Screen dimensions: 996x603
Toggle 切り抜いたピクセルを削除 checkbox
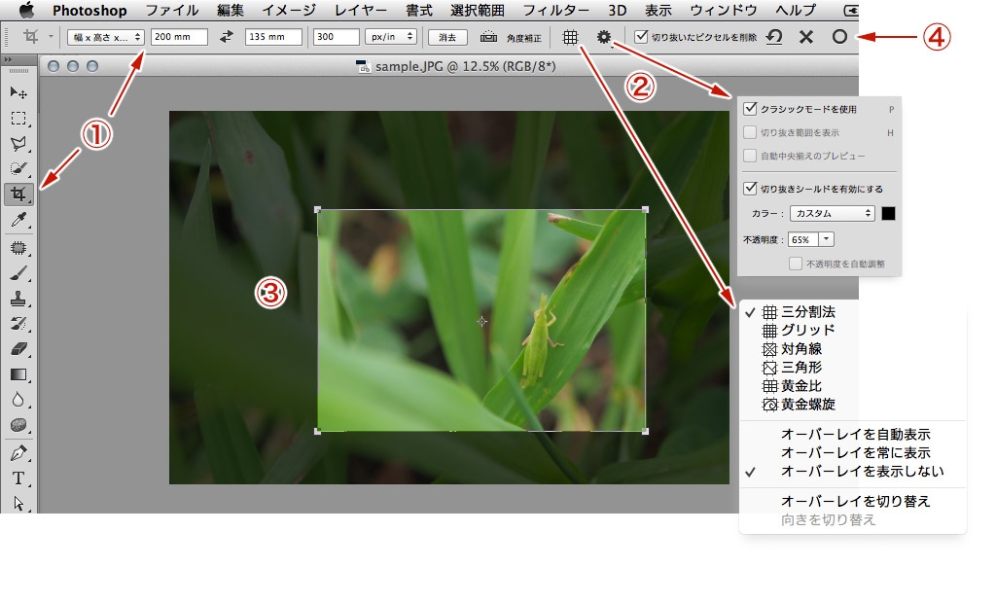tap(642, 37)
